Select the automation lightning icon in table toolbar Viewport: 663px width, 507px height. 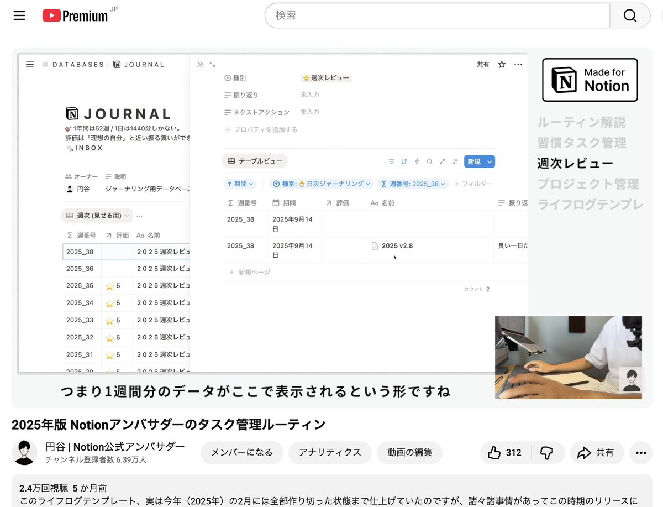417,161
